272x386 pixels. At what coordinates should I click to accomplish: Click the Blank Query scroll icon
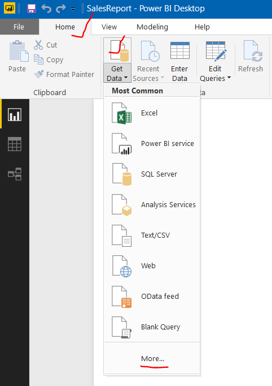point(122,327)
